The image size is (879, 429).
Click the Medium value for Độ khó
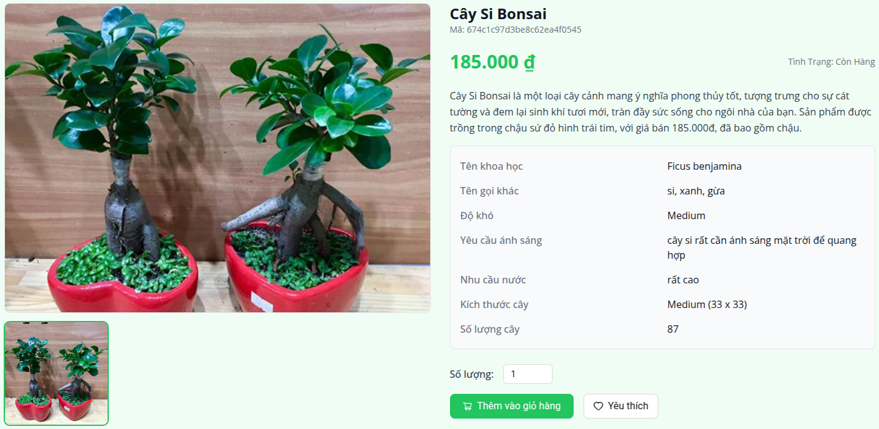tap(686, 216)
